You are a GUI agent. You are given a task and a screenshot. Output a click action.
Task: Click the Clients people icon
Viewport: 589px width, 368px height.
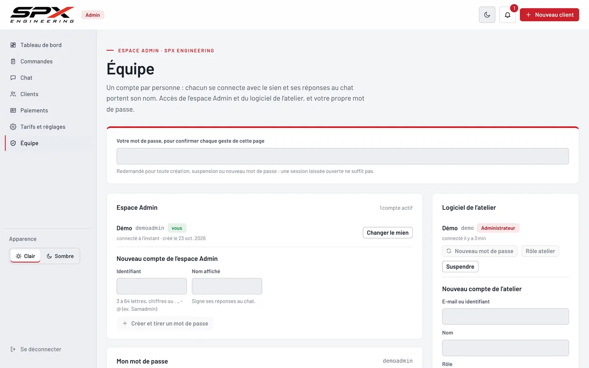[x=13, y=94]
